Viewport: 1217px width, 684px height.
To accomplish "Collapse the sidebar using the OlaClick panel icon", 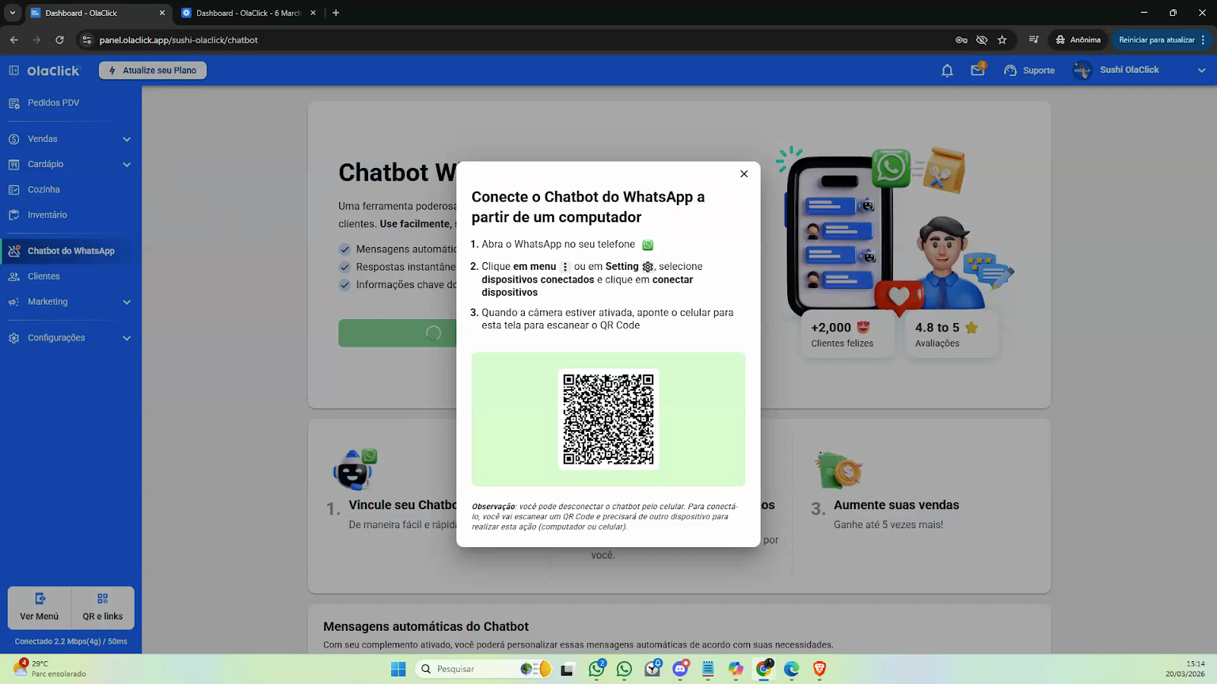I will click(x=14, y=71).
